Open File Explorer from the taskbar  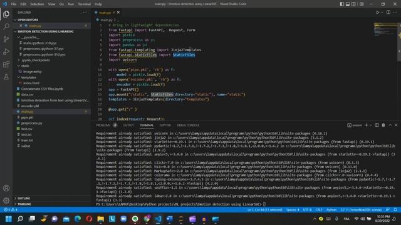(100, 219)
